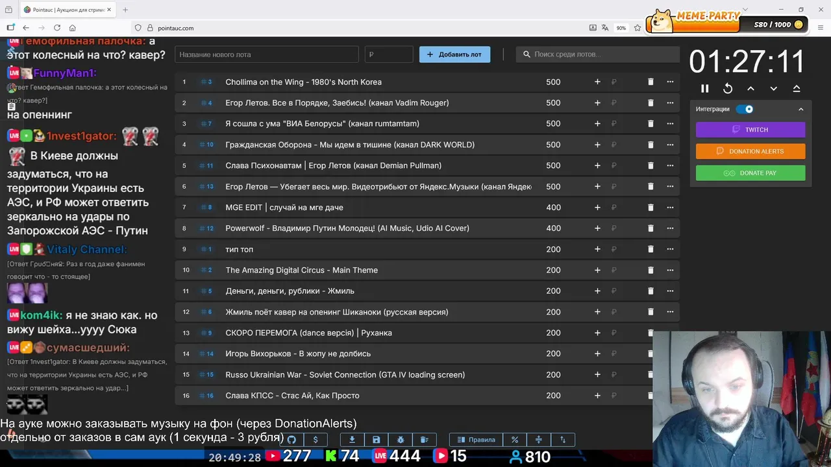The width and height of the screenshot is (831, 467).
Task: Connect the DONATION ALERTS integration
Action: [750, 151]
